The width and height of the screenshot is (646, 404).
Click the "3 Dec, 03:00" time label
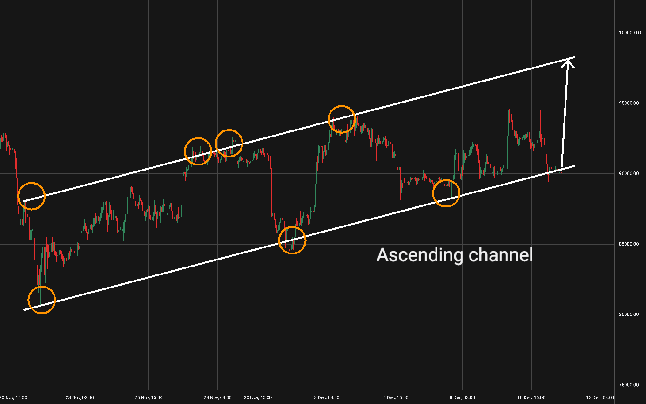(327, 397)
